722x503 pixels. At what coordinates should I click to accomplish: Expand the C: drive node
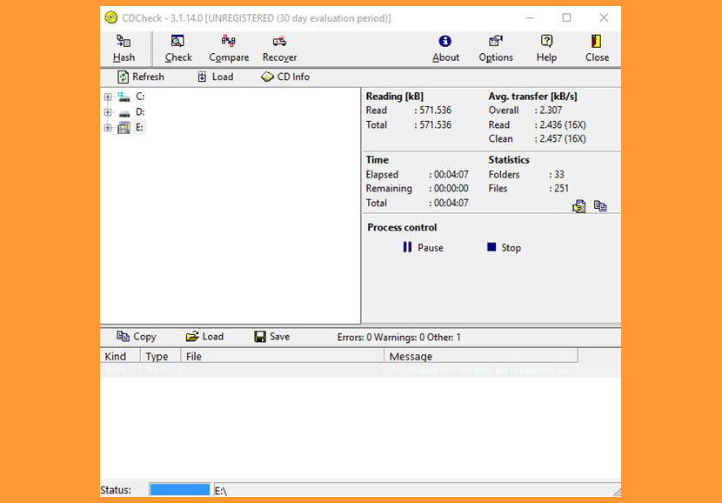coord(108,97)
